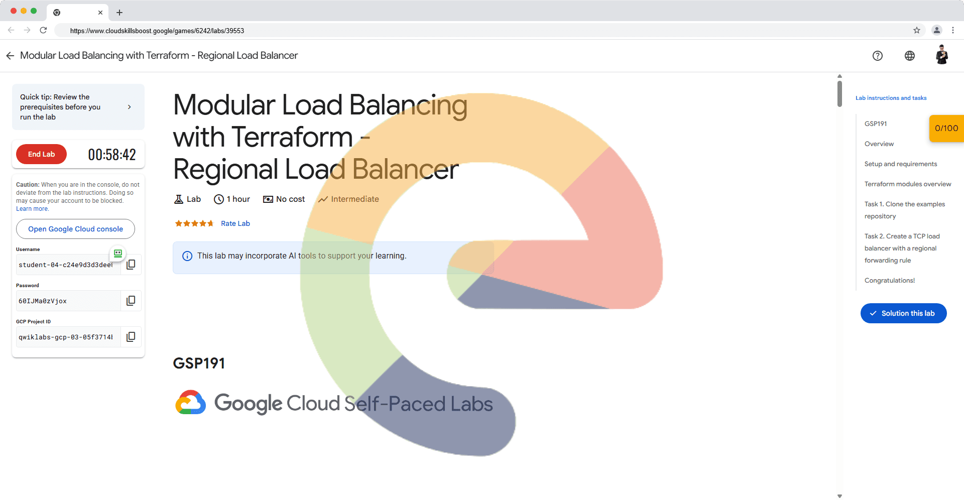The image size is (964, 500).
Task: Click the GCP Project ID field
Action: coord(68,337)
